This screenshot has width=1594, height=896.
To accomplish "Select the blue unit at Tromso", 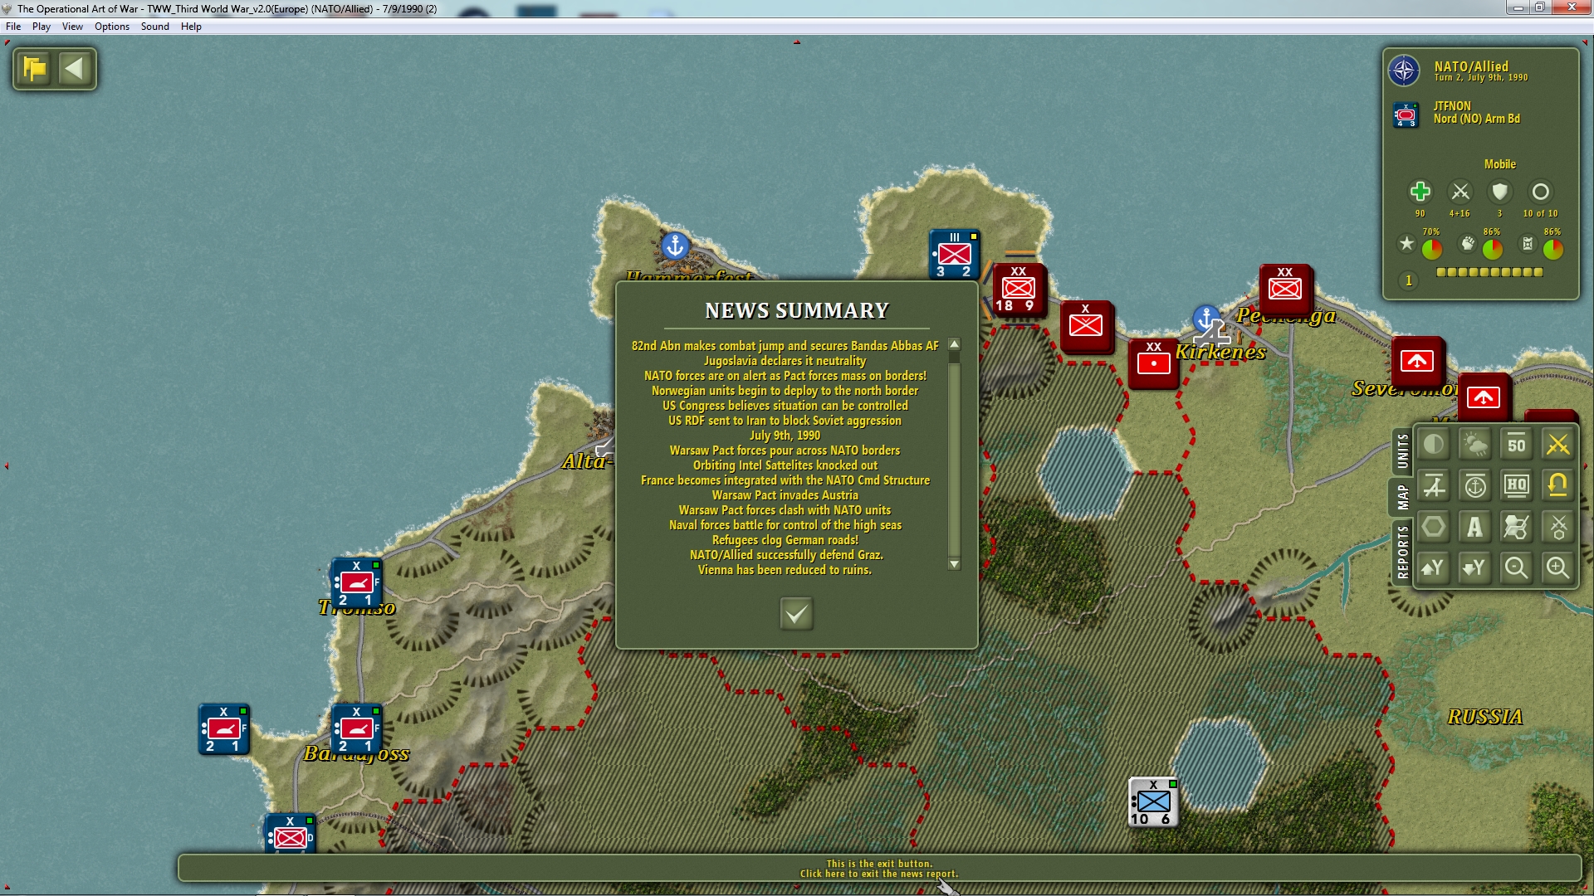I will click(356, 583).
